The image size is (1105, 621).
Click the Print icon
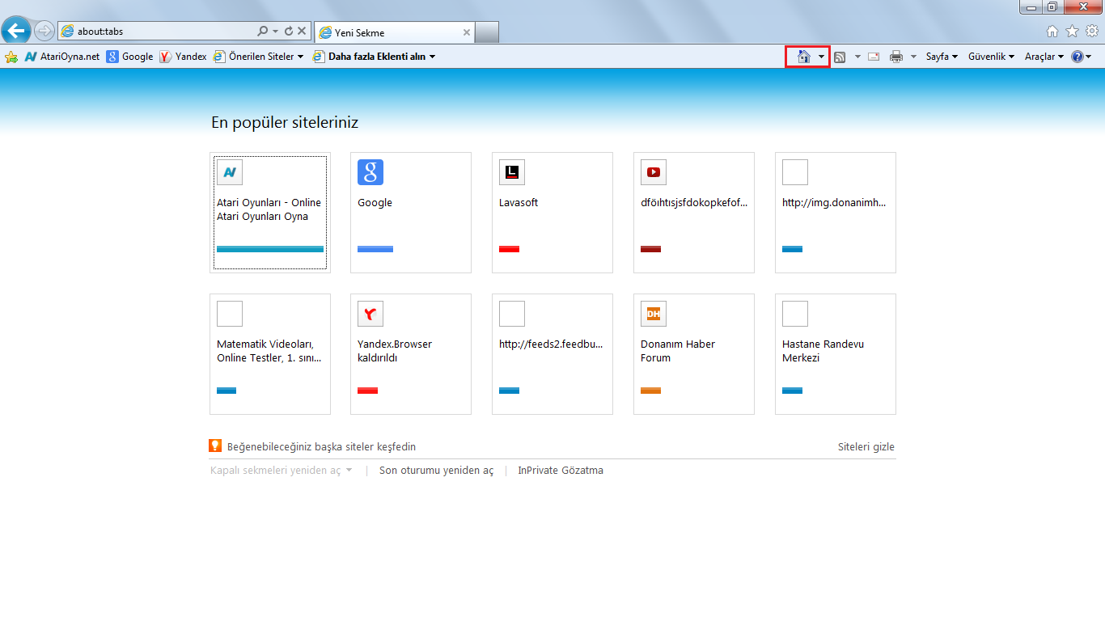coord(896,57)
